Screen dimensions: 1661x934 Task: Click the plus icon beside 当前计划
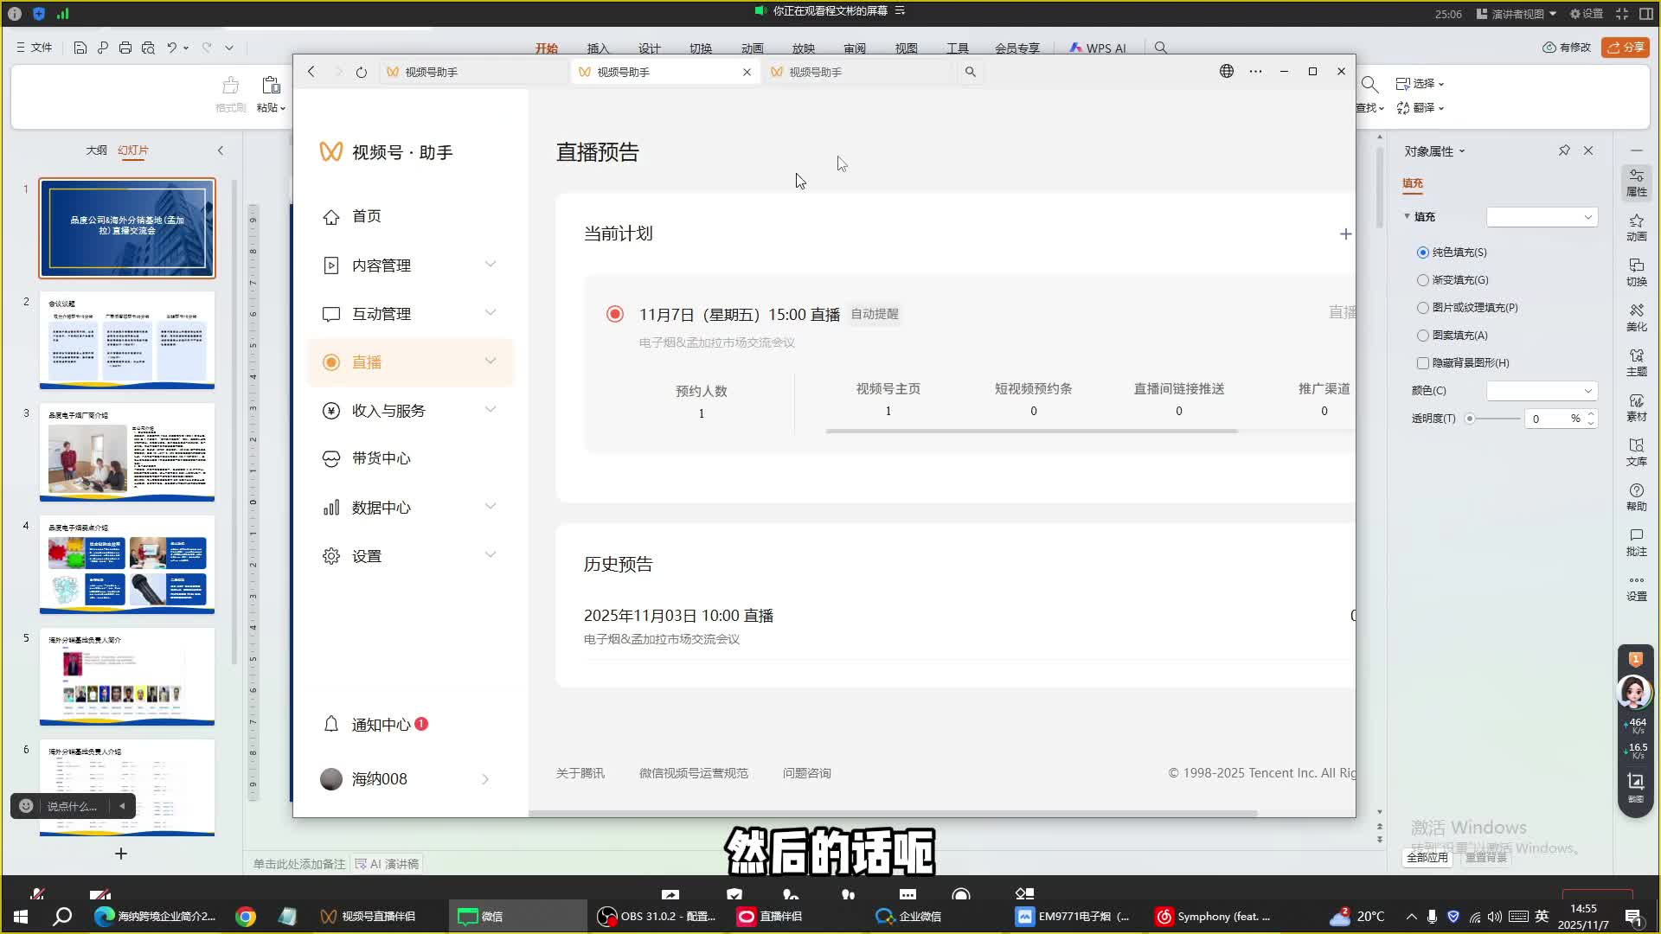click(x=1345, y=233)
